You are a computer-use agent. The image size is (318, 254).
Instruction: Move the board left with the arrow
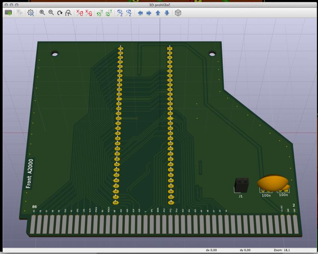click(140, 13)
